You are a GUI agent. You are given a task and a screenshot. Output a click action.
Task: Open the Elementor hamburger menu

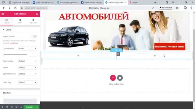tap(3, 14)
